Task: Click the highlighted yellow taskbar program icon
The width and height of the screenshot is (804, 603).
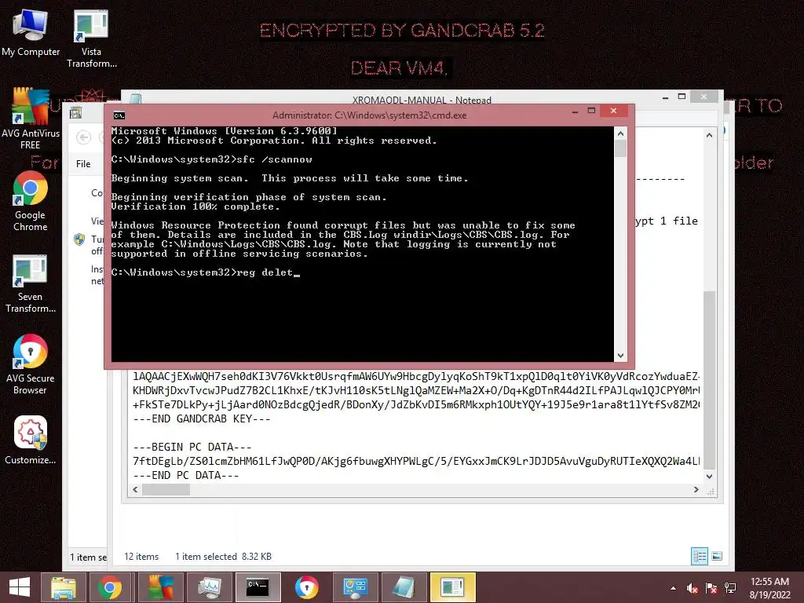Action: tap(453, 587)
